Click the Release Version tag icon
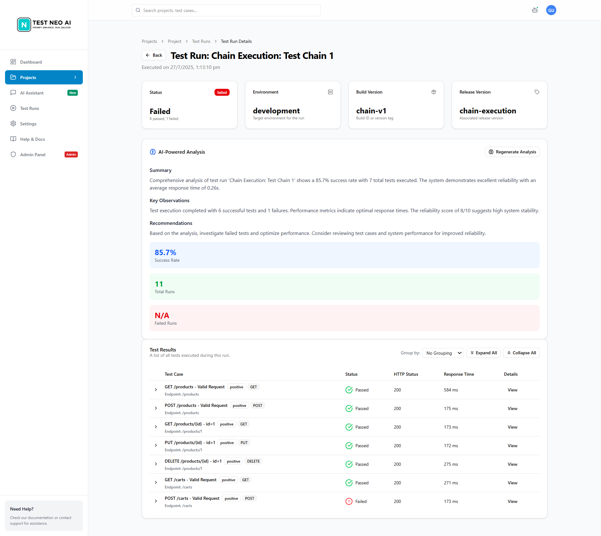 coord(537,92)
